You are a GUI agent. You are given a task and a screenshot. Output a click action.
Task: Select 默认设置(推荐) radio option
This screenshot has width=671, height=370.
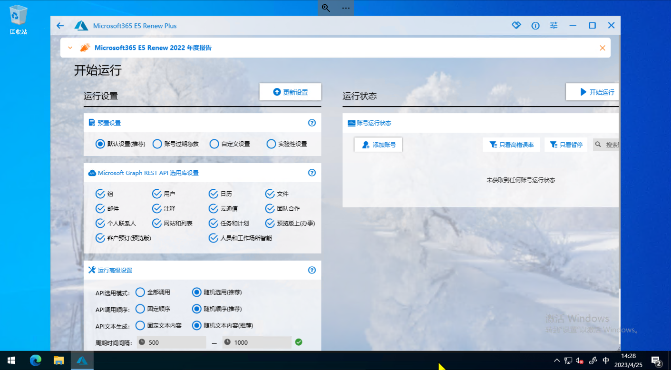[120, 144]
